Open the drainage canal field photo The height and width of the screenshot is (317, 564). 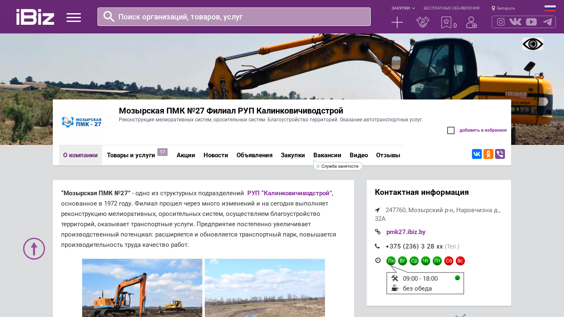click(x=265, y=288)
